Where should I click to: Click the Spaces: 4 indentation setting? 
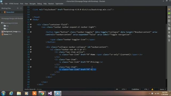163,89
